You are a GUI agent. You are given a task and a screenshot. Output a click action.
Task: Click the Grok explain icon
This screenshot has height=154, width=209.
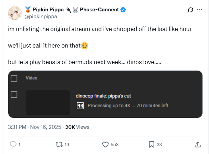[x=189, y=10]
